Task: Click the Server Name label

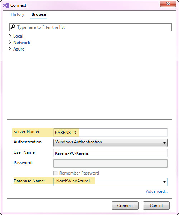Action: (x=26, y=132)
